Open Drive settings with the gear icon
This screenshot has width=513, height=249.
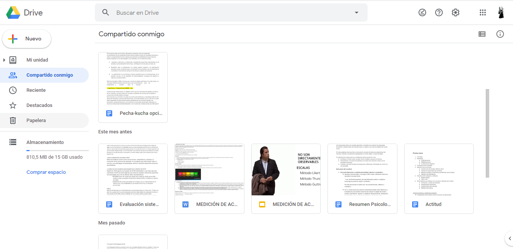pyautogui.click(x=455, y=12)
